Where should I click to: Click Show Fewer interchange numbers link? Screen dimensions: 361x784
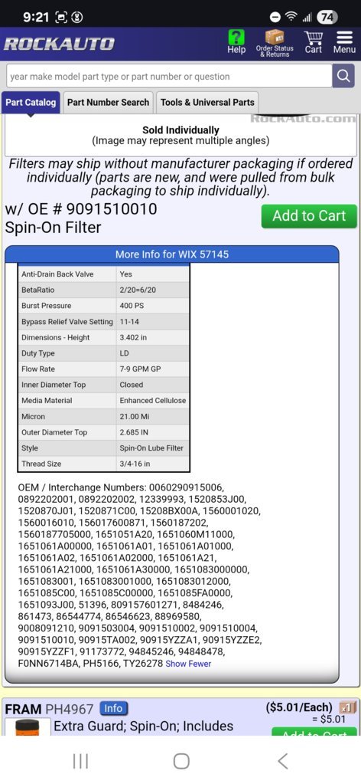(188, 664)
